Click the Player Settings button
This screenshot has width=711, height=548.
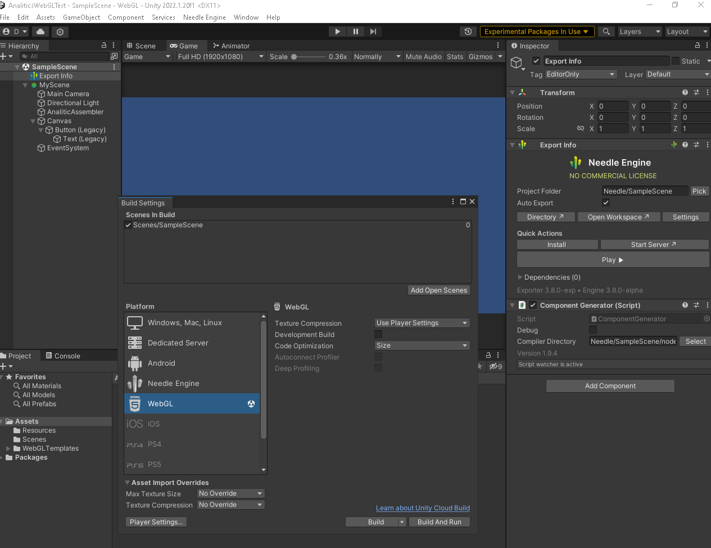pos(156,522)
